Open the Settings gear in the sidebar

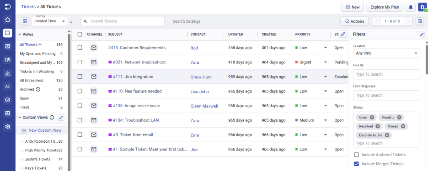pyautogui.click(x=8, y=127)
